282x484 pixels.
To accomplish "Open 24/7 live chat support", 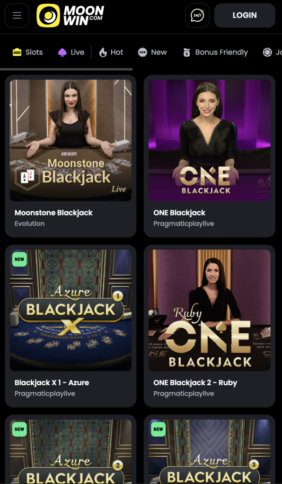I will pyautogui.click(x=197, y=16).
